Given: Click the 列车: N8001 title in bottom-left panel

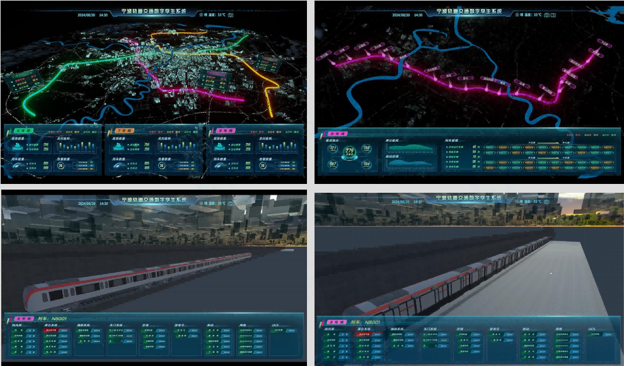Looking at the screenshot, I should (52, 319).
